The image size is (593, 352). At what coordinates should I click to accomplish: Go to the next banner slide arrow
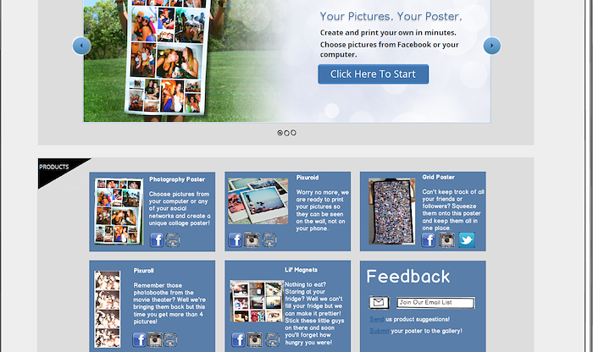492,46
